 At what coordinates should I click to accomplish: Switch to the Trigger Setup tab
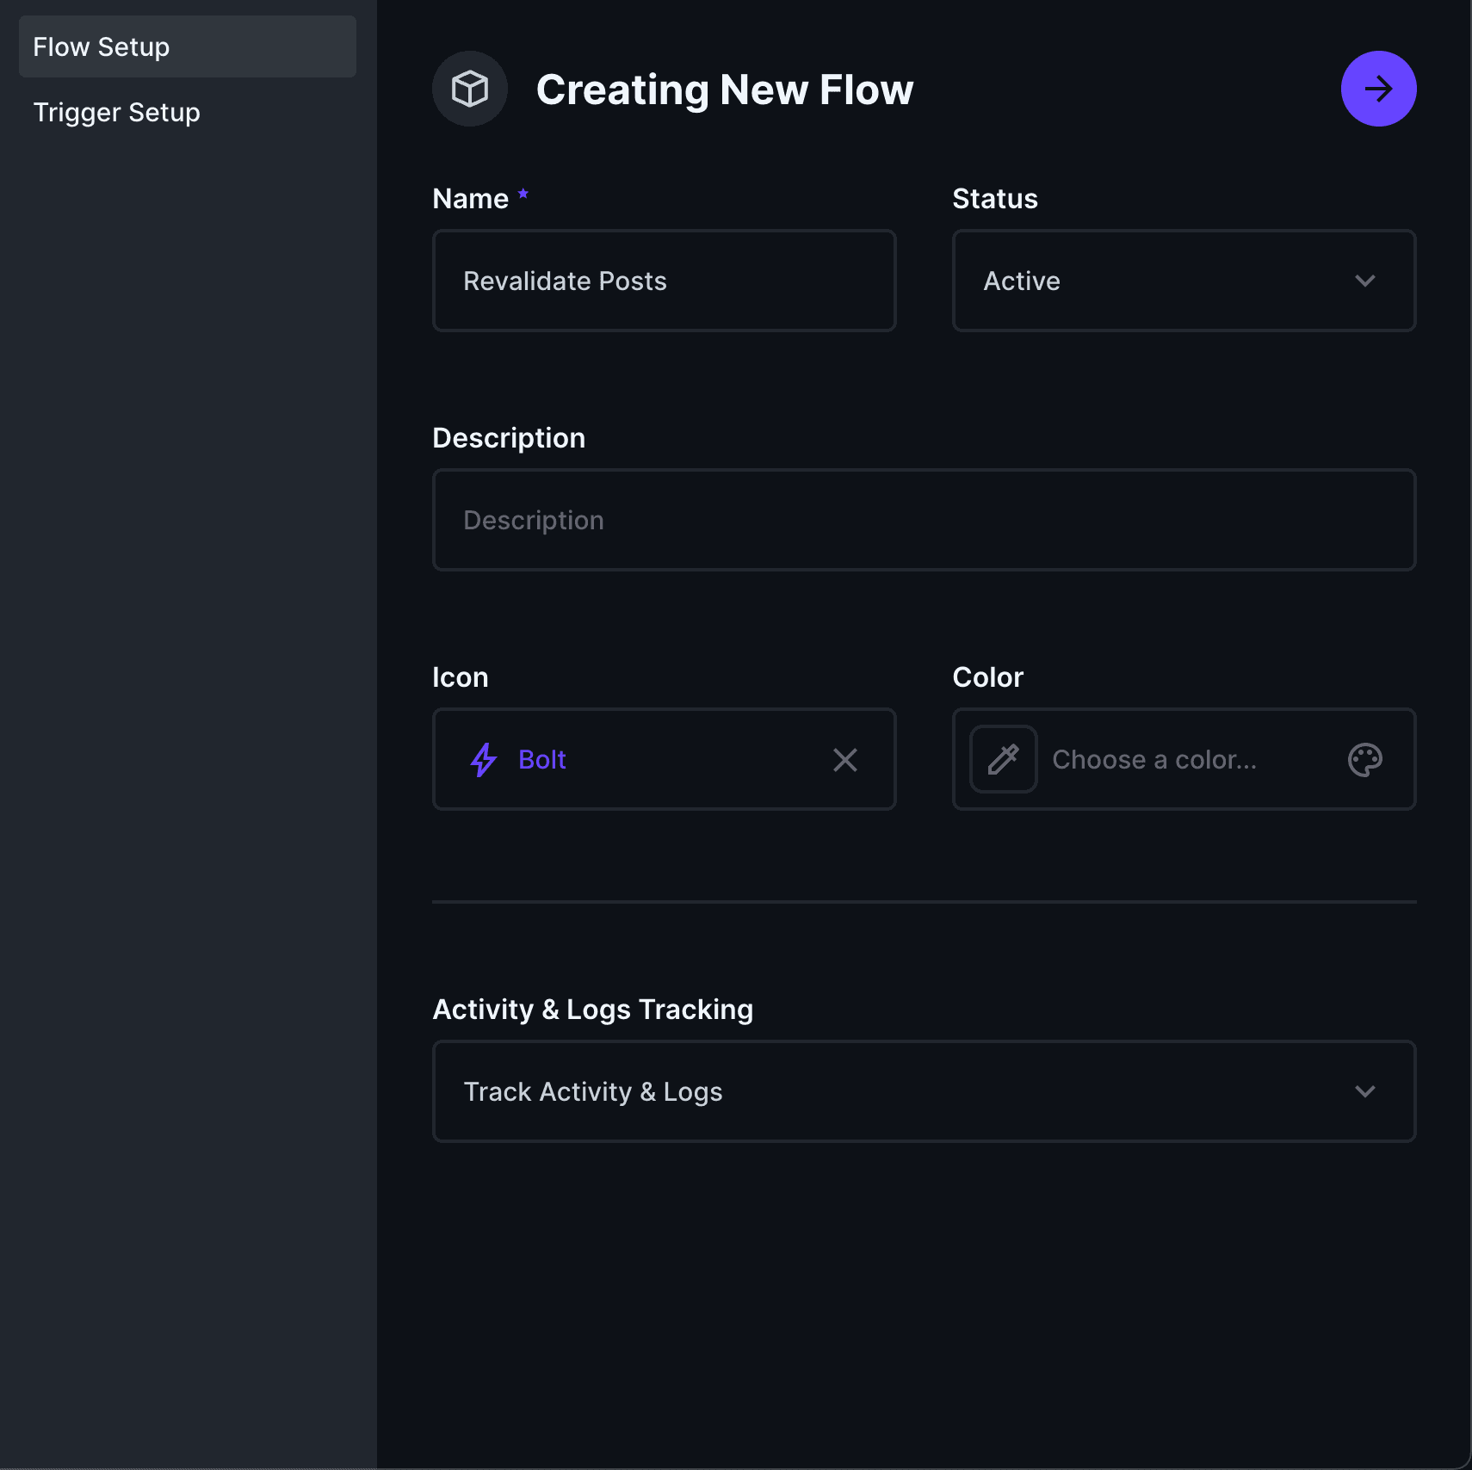click(117, 112)
